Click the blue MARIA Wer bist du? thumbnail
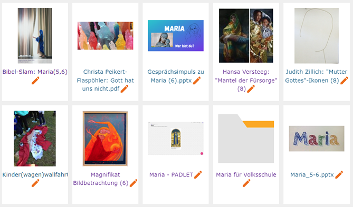Image resolution: width=353 pixels, height=207 pixels. tap(176, 36)
